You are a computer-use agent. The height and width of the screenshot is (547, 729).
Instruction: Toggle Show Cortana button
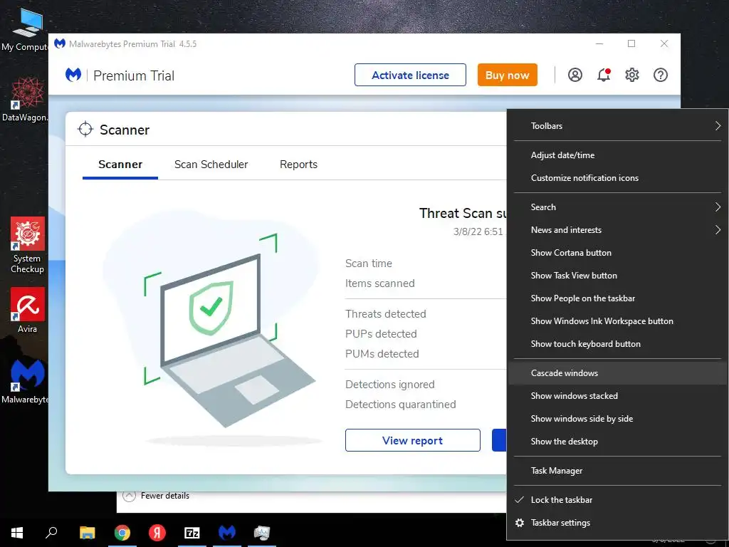pos(617,253)
